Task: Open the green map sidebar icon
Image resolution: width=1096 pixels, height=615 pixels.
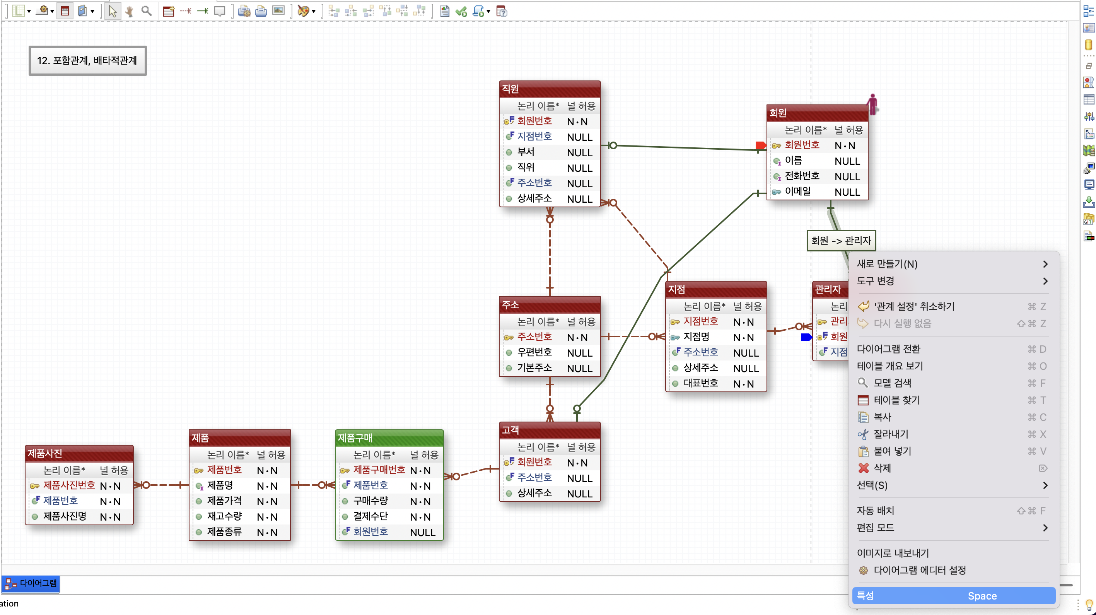Action: (1088, 151)
